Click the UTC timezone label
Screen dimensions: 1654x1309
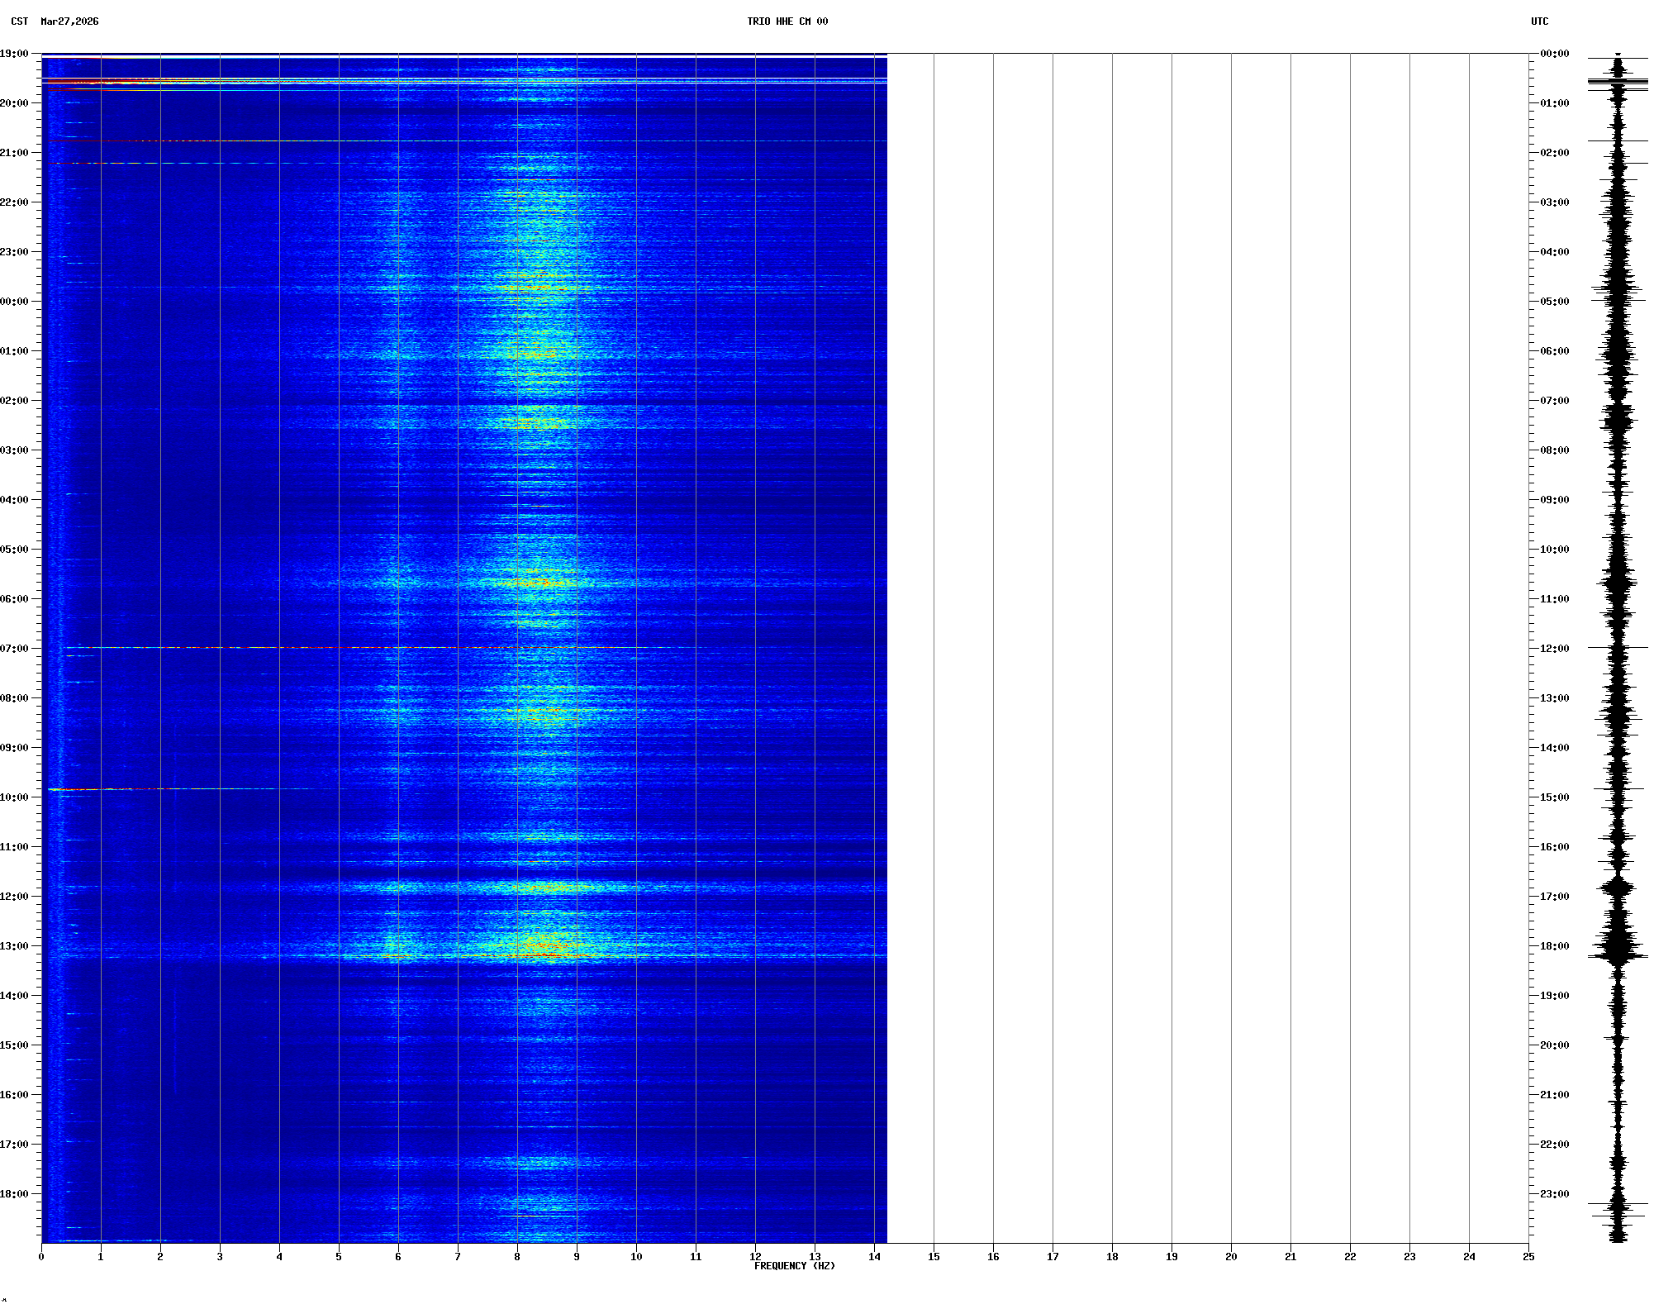[x=1539, y=21]
